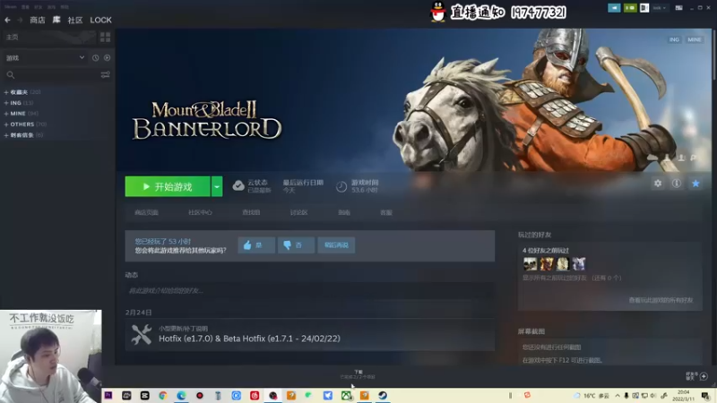Open the blue Steam announcements button
This screenshot has height=403, width=717.
(614, 8)
